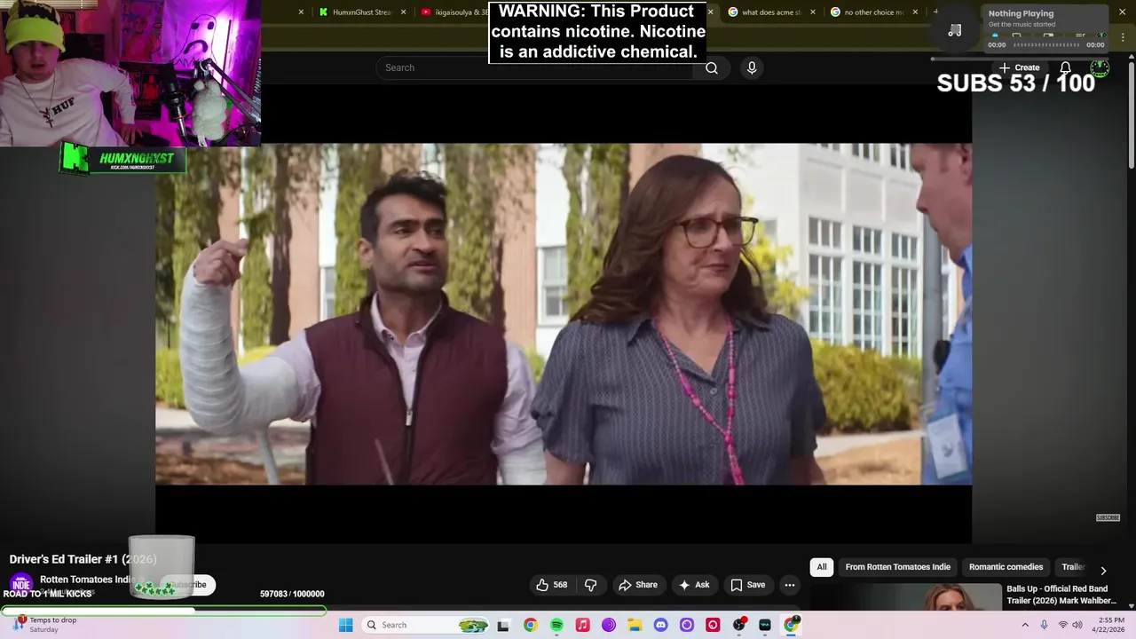Open OBS Studio from the taskbar
Image resolution: width=1136 pixels, height=639 pixels.
point(739,625)
